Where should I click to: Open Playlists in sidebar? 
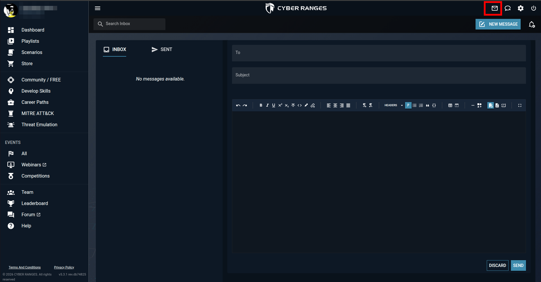[x=30, y=41]
